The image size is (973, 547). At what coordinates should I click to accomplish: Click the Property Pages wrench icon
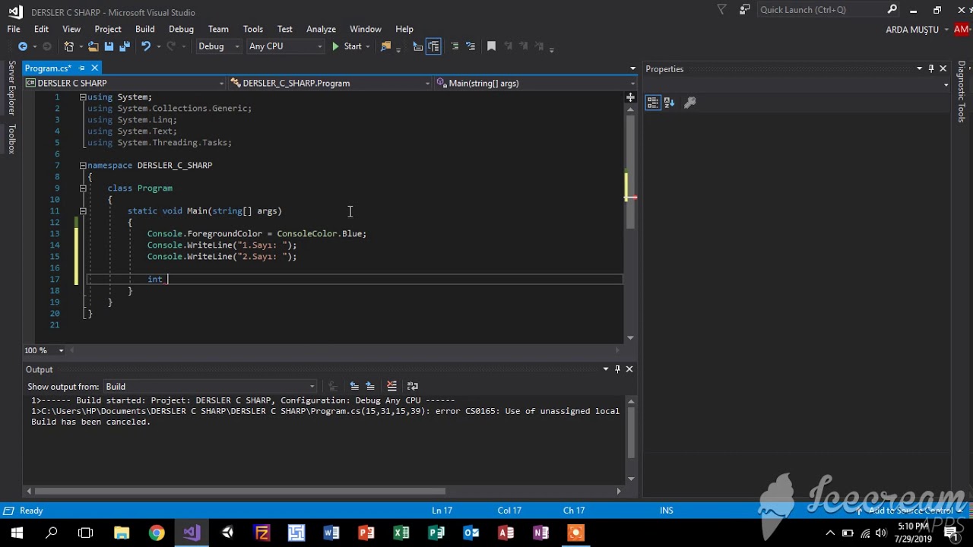[690, 103]
